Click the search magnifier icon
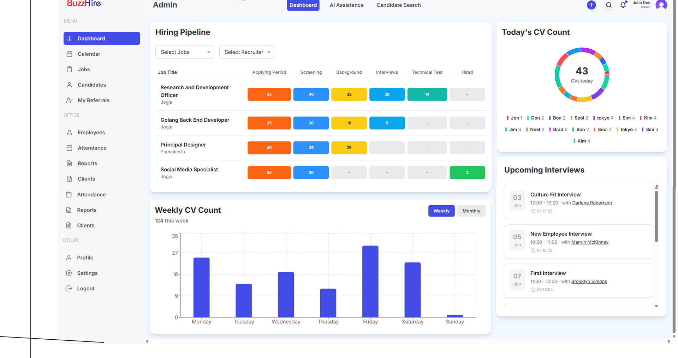678x358 pixels. (x=608, y=5)
